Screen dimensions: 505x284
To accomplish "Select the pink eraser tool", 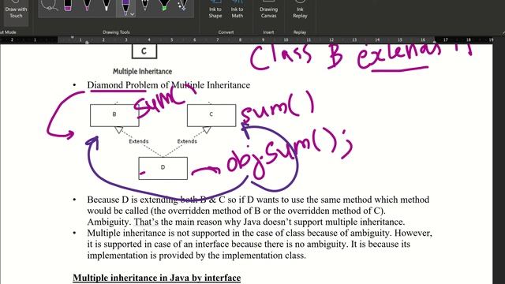I will coord(68,6).
